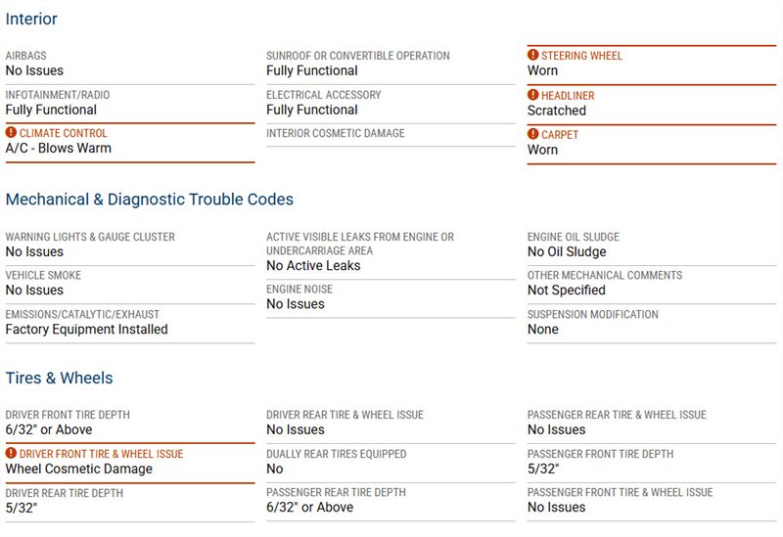Click the alert icon beside Headliner
Image resolution: width=783 pixels, height=537 pixels.
coord(533,96)
